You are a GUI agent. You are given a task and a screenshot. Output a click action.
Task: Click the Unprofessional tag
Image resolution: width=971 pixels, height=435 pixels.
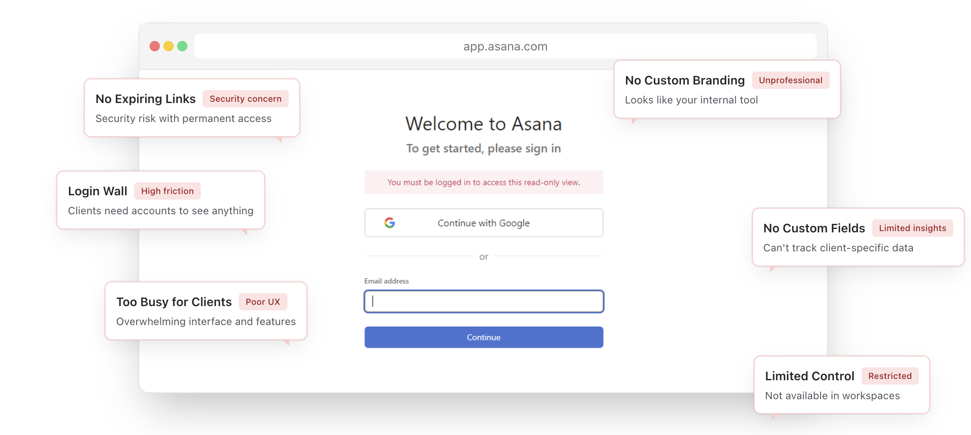(x=790, y=80)
